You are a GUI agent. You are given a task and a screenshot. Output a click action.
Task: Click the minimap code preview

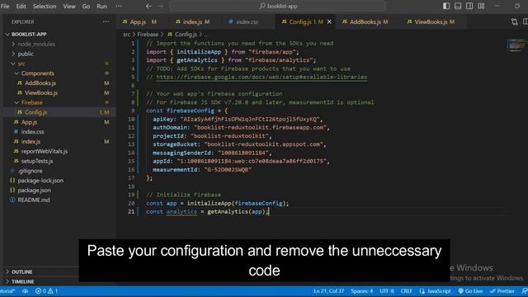[516, 45]
